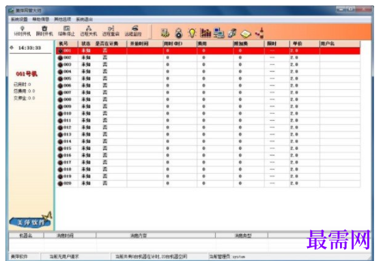
Task: Select the status icon of machine 015
Action: [x=60, y=149]
